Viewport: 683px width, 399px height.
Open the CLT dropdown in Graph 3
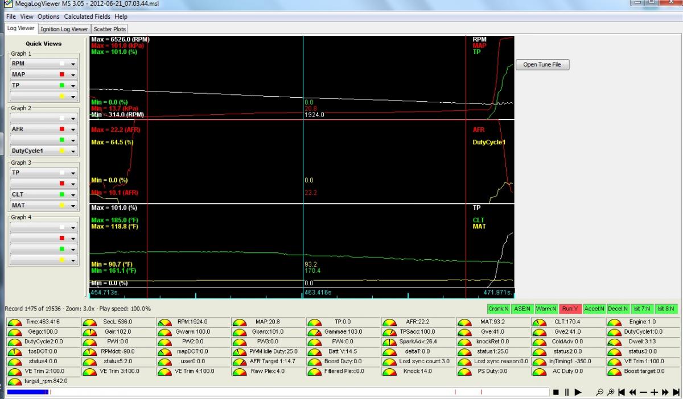click(73, 194)
